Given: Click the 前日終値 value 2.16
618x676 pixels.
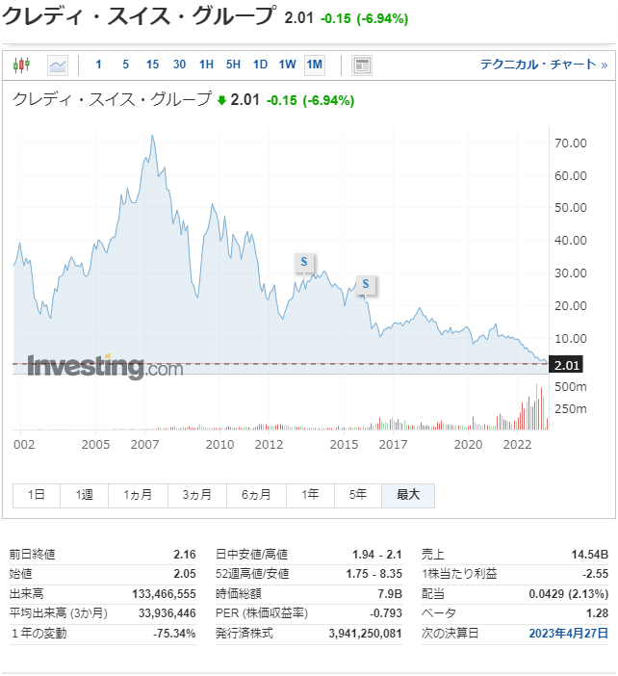Looking at the screenshot, I should click(185, 555).
